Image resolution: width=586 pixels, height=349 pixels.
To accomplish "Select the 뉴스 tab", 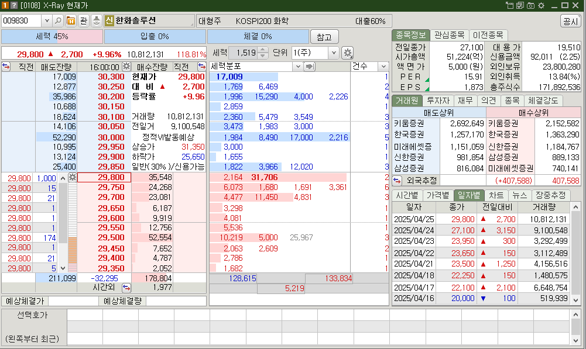I will 519,195.
